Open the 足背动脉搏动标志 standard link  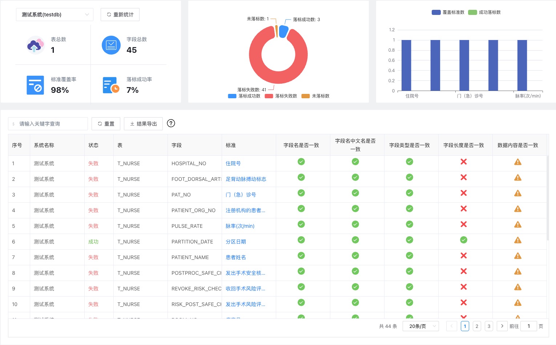[246, 179]
